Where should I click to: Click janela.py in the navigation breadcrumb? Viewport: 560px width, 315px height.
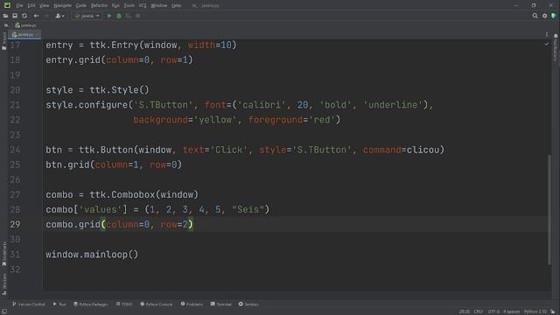pos(25,25)
